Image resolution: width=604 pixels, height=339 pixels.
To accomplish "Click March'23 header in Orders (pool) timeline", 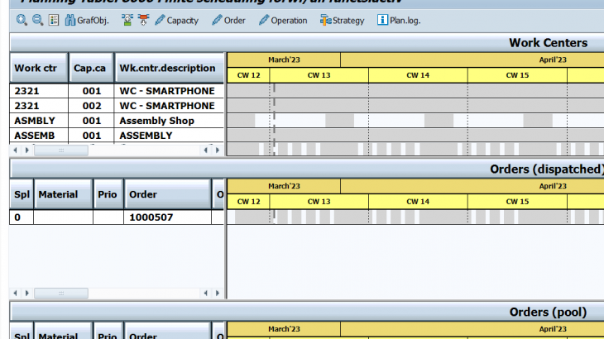I will [x=284, y=329].
